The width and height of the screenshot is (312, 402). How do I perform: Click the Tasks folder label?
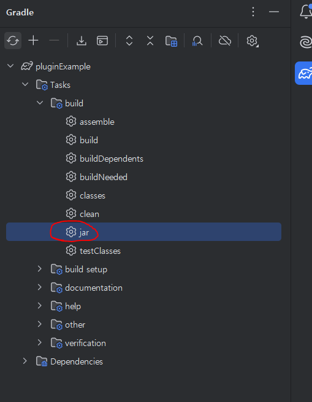pos(60,85)
